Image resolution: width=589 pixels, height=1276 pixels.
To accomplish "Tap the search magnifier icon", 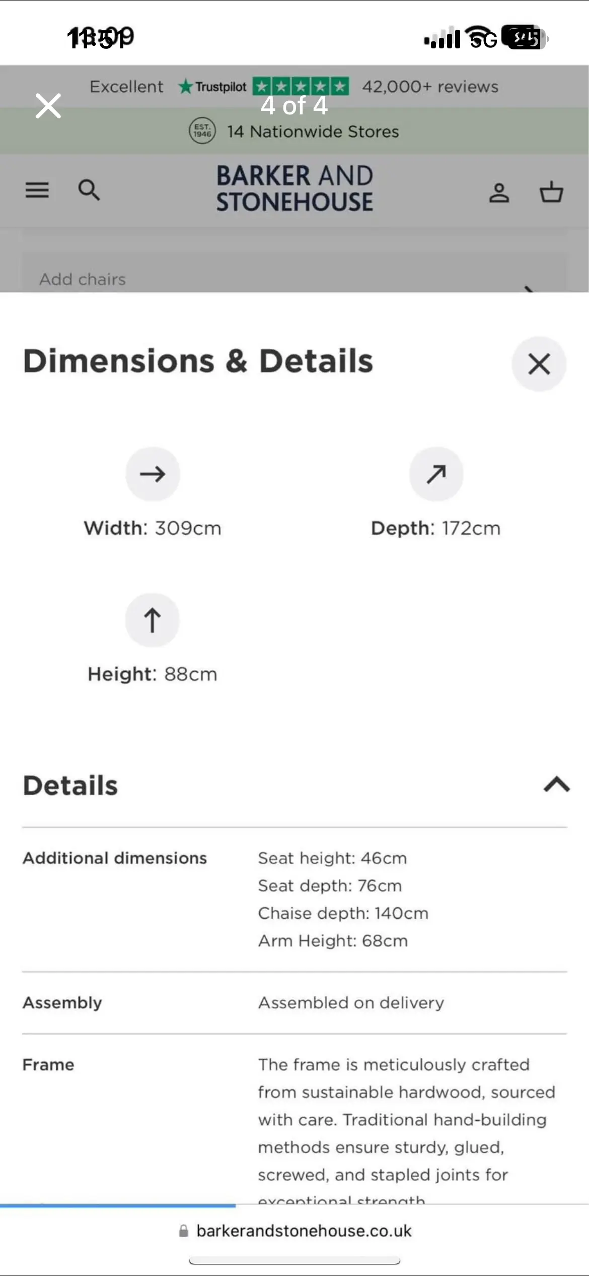I will pyautogui.click(x=89, y=190).
